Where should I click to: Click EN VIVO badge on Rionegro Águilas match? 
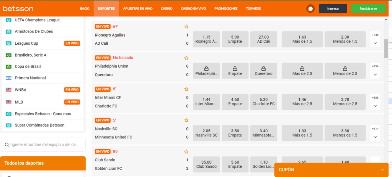coord(103,26)
